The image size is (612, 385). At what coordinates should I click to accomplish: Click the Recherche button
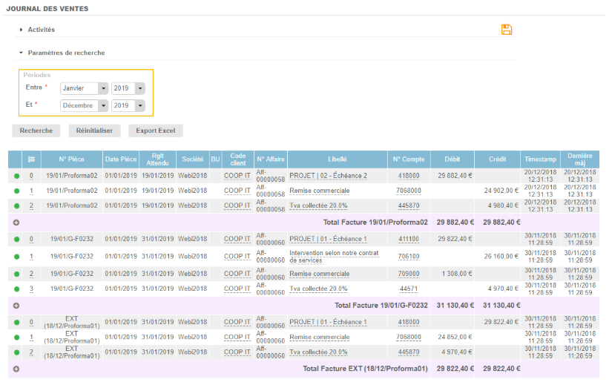[x=36, y=131]
